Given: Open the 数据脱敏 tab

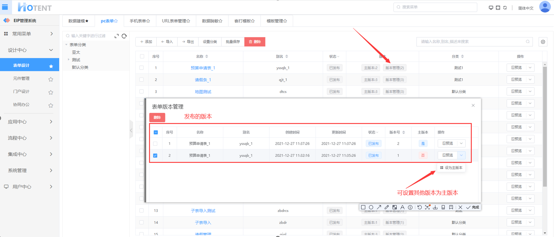Looking at the screenshot, I should (212, 21).
